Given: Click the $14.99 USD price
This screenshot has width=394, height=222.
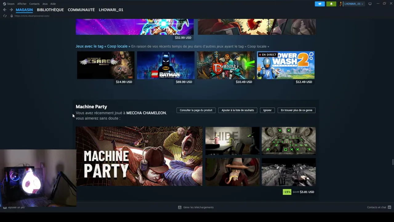Looking at the screenshot, I should tap(124, 82).
